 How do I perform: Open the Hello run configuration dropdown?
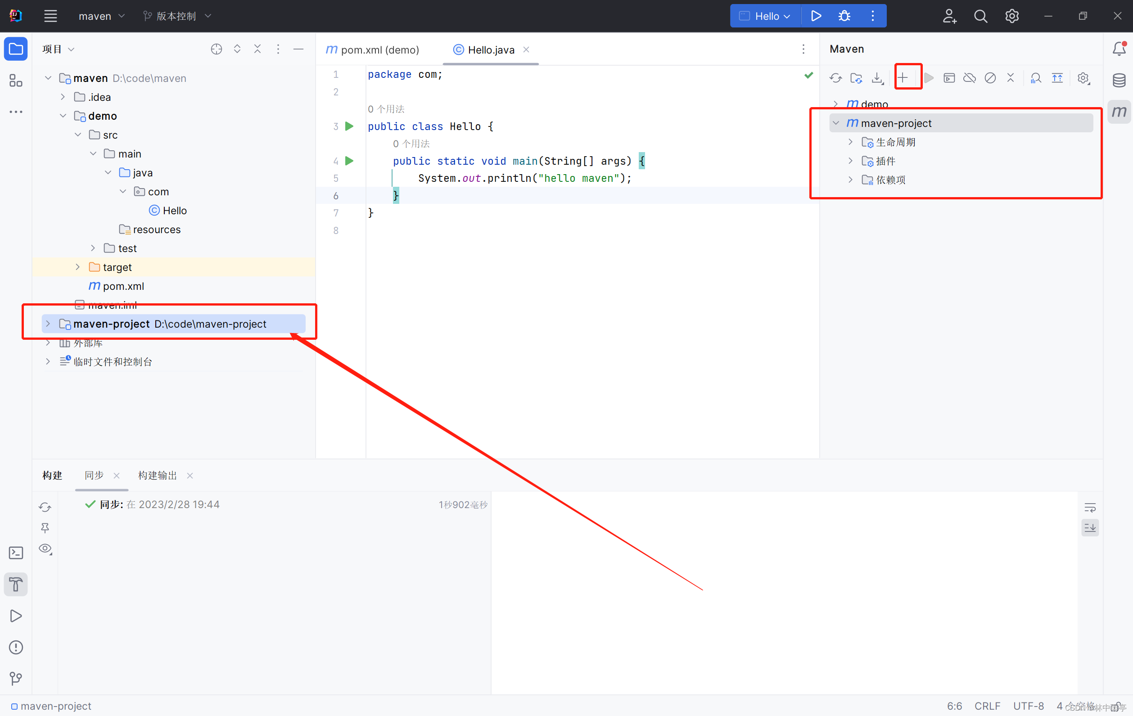(x=766, y=16)
